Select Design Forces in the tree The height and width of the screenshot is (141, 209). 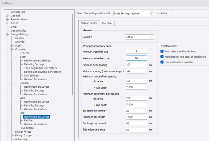pyautogui.click(x=23, y=132)
